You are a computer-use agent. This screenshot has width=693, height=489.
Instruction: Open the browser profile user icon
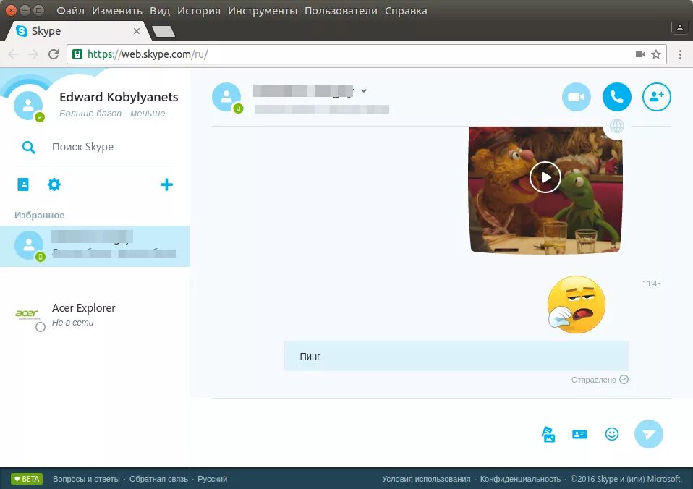click(680, 27)
